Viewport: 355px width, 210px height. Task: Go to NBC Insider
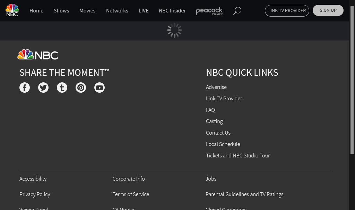[172, 11]
